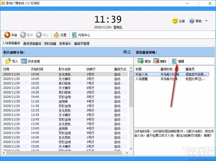Delete the strategy with 删除
Screen dimensions: 216x161
pos(160,61)
